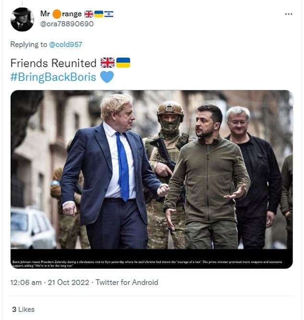
Task: Click the round black-and-white profile avatar
Action: pos(22,20)
